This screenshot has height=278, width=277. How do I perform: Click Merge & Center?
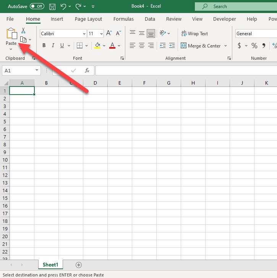(201, 46)
